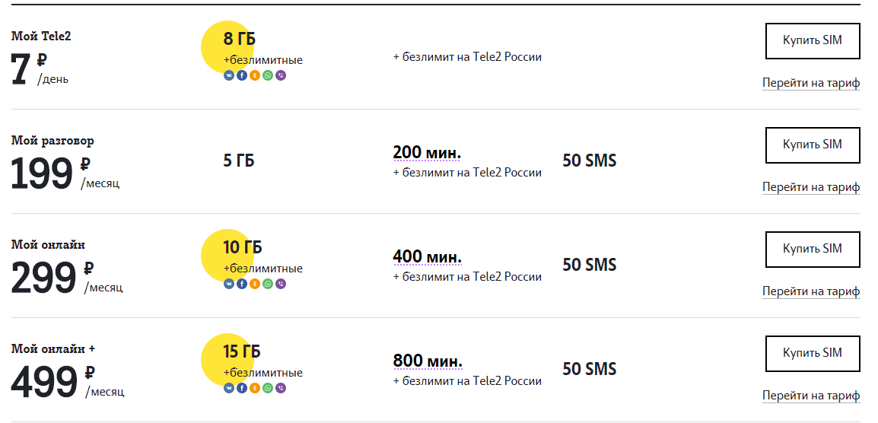878x423 pixels.
Task: Click VK icon in Мой онлайн + tariff
Action: point(228,388)
